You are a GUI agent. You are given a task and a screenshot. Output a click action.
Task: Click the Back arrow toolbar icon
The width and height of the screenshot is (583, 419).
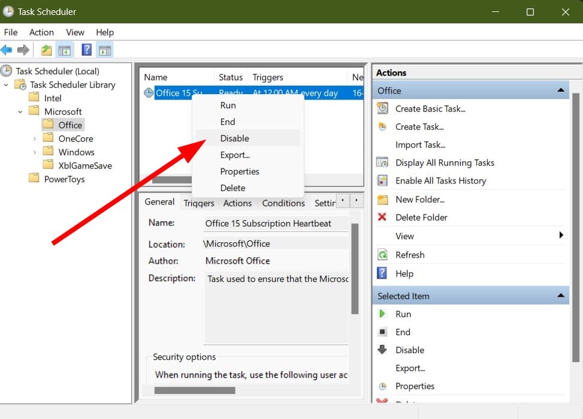[7, 50]
